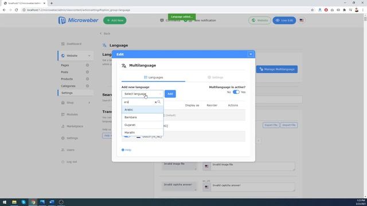Open Users in the sidebar
The width and height of the screenshot is (367, 206).
point(68,150)
